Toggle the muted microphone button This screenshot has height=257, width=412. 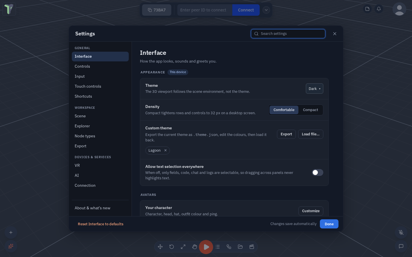tap(401, 232)
